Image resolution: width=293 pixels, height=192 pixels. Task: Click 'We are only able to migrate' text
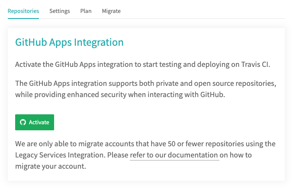(59, 144)
